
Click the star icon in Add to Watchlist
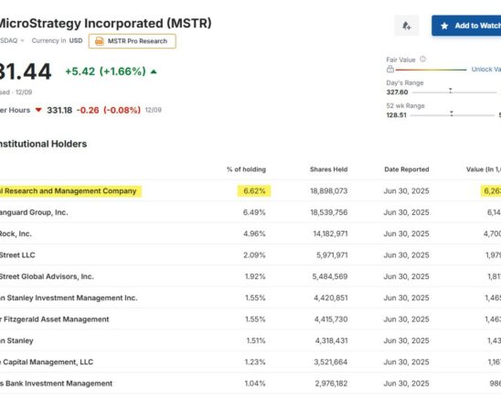point(444,26)
